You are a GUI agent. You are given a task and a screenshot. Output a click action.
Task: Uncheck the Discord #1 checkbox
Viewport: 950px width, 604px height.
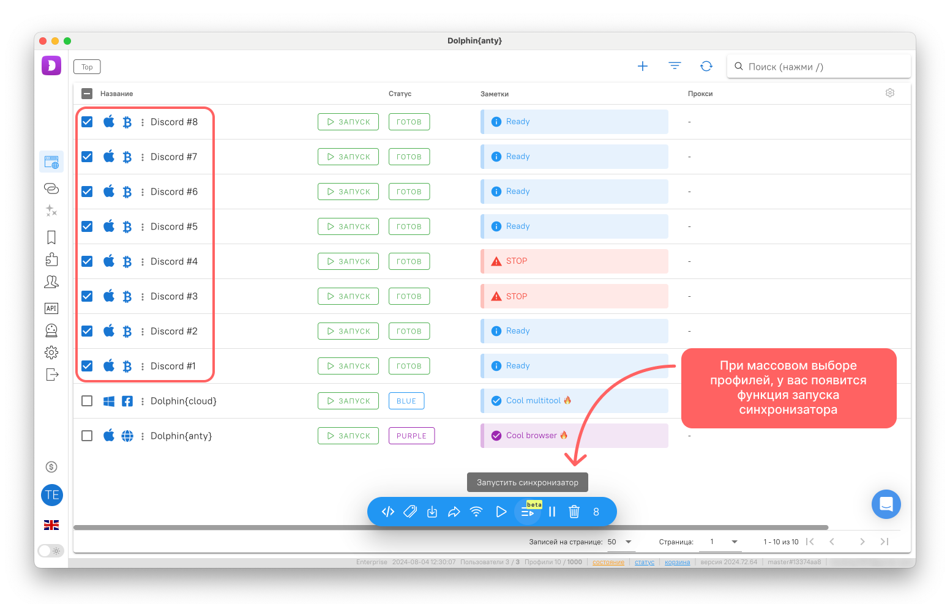pos(87,366)
